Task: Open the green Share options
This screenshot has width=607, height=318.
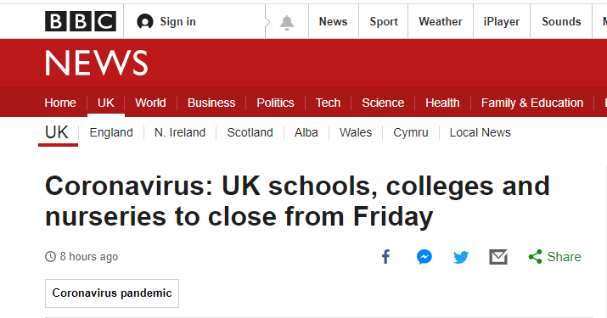Action: coord(554,256)
